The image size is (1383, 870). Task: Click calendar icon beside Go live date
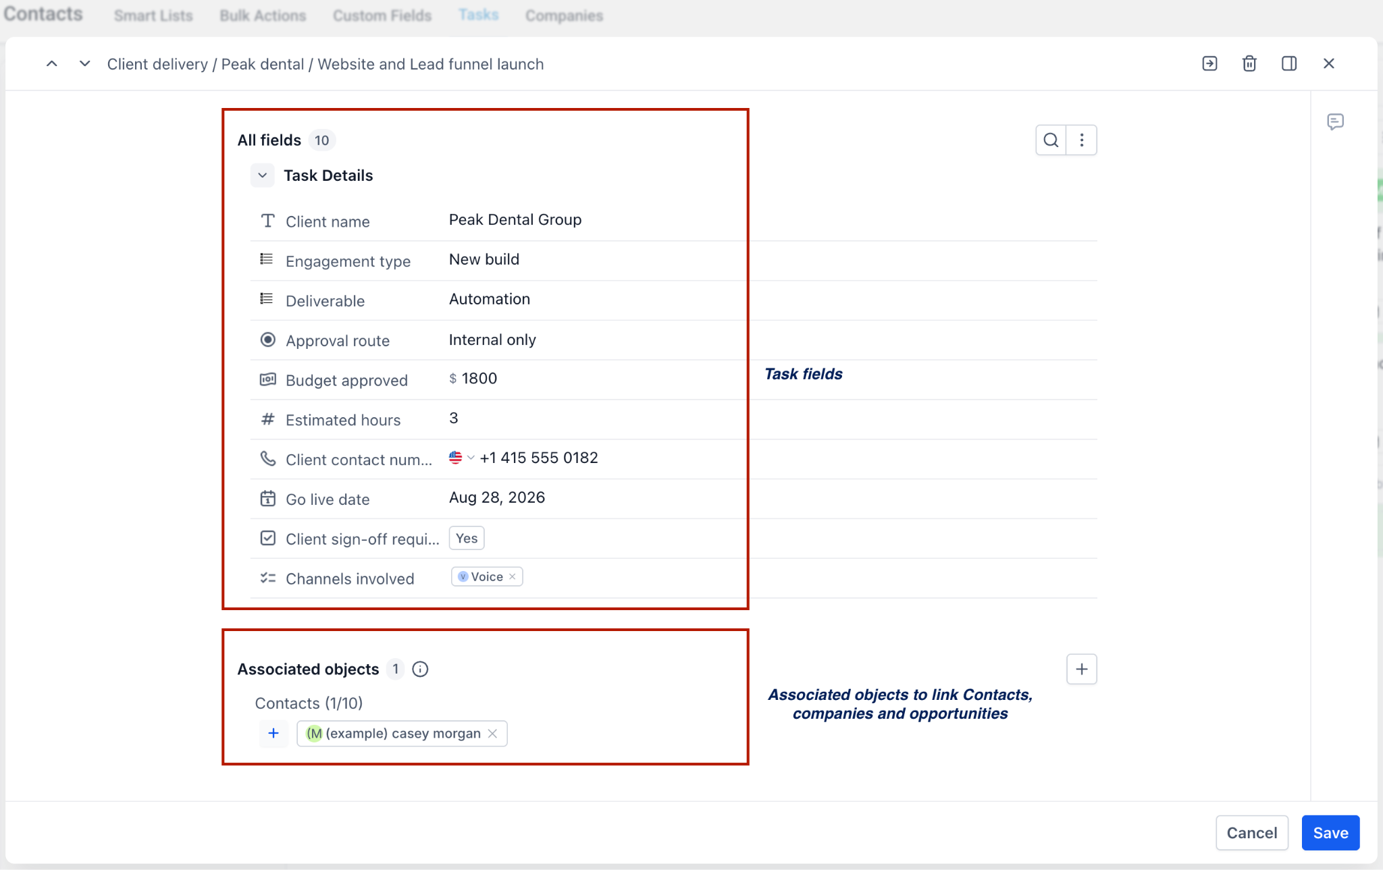click(x=268, y=499)
